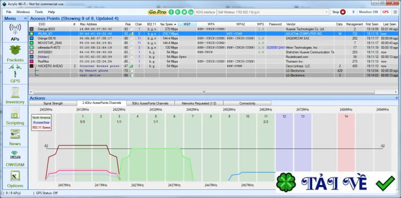401x198 pixels.
Task: Open the News section in sidebar
Action: (x=15, y=137)
